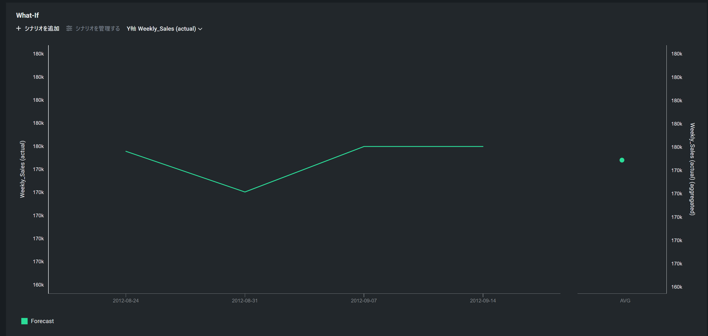Image resolution: width=708 pixels, height=336 pixels.
Task: Click the 2012-08-31 x-axis date label
Action: pos(245,301)
